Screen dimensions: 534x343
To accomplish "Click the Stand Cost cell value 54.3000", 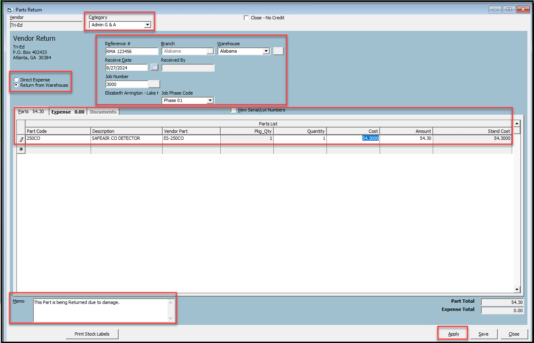I will click(472, 139).
